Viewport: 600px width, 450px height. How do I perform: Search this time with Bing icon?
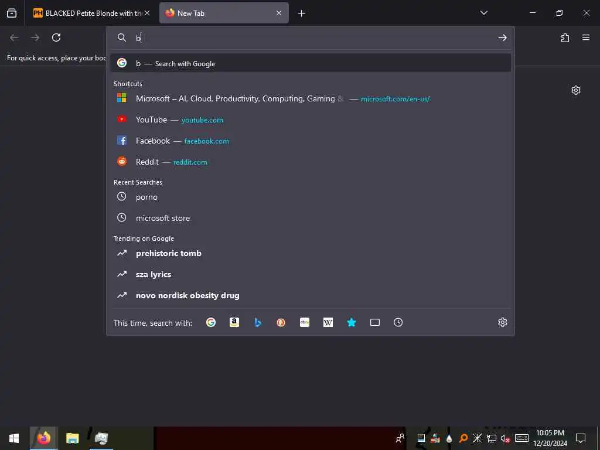pyautogui.click(x=258, y=323)
